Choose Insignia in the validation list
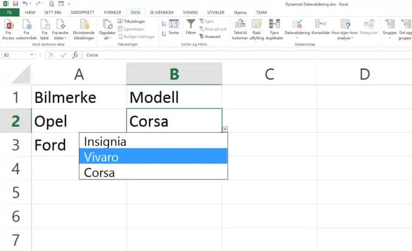 153,141
